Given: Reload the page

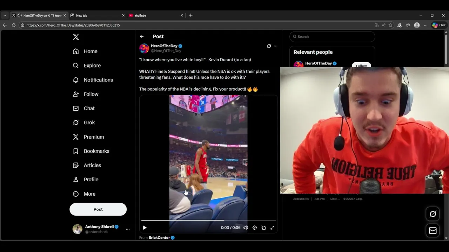Looking at the screenshot, I should [x=14, y=25].
